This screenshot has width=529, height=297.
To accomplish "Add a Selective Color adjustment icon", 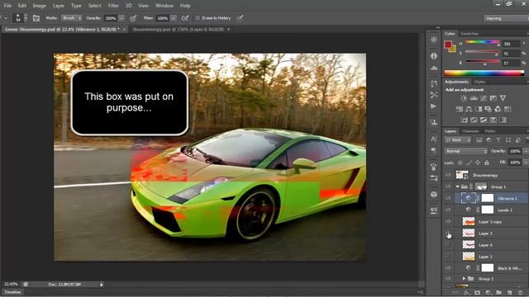I will pos(493,120).
